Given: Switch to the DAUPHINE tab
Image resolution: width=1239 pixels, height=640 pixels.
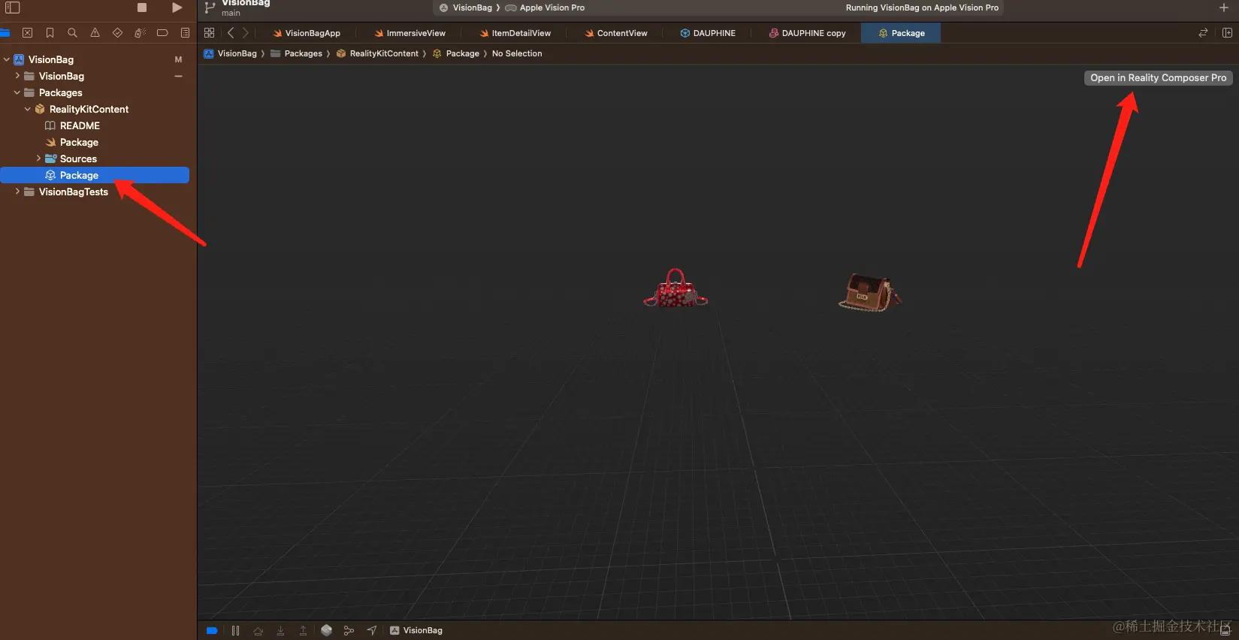Looking at the screenshot, I should [x=708, y=33].
